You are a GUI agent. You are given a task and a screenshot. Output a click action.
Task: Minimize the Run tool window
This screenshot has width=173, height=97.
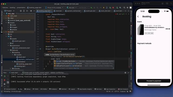tap(129, 72)
